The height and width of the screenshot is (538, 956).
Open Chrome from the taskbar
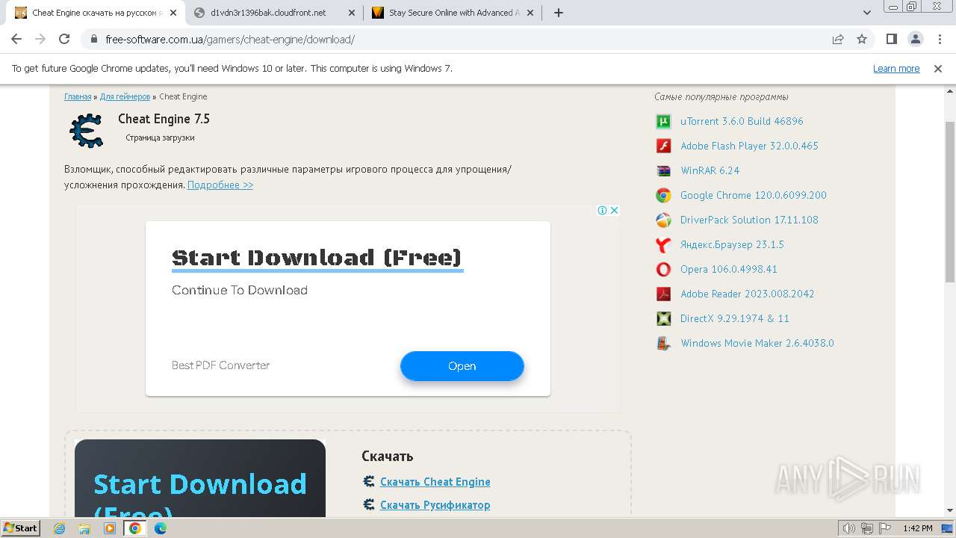[134, 528]
